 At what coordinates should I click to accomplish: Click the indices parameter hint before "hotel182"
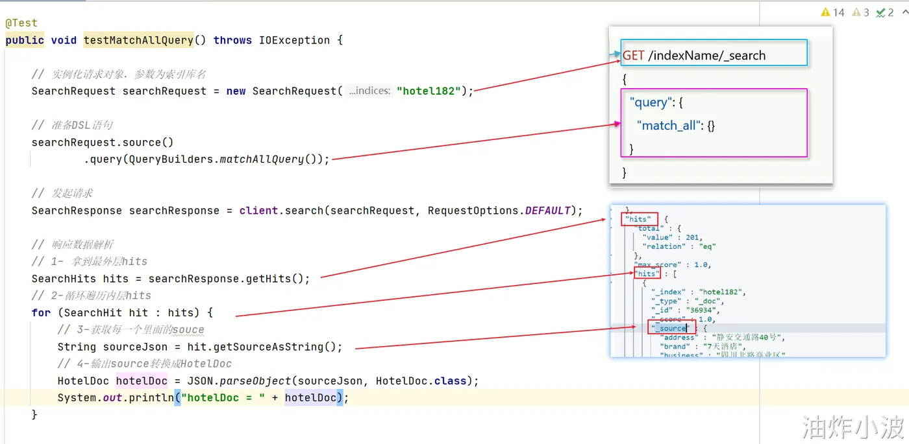369,91
